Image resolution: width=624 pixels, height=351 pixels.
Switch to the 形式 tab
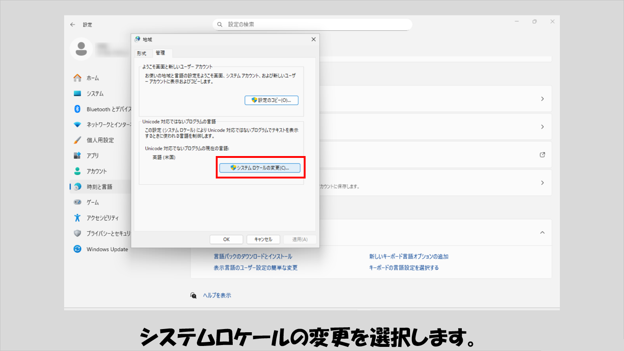tap(142, 53)
